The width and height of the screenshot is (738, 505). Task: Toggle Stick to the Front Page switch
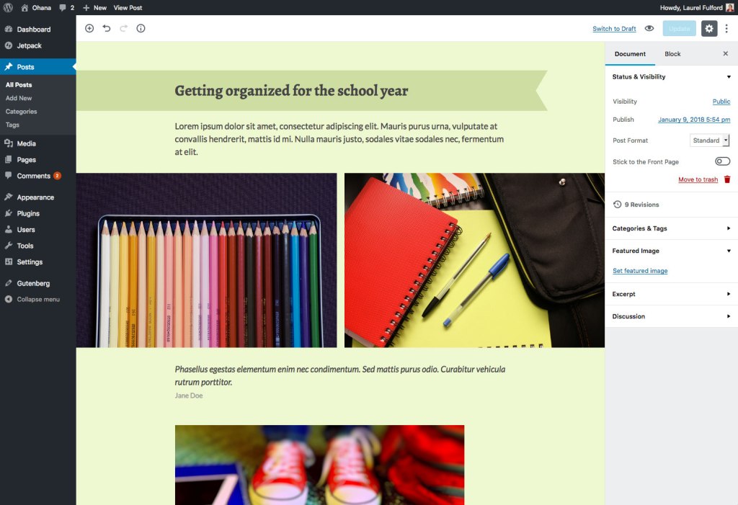(x=722, y=161)
